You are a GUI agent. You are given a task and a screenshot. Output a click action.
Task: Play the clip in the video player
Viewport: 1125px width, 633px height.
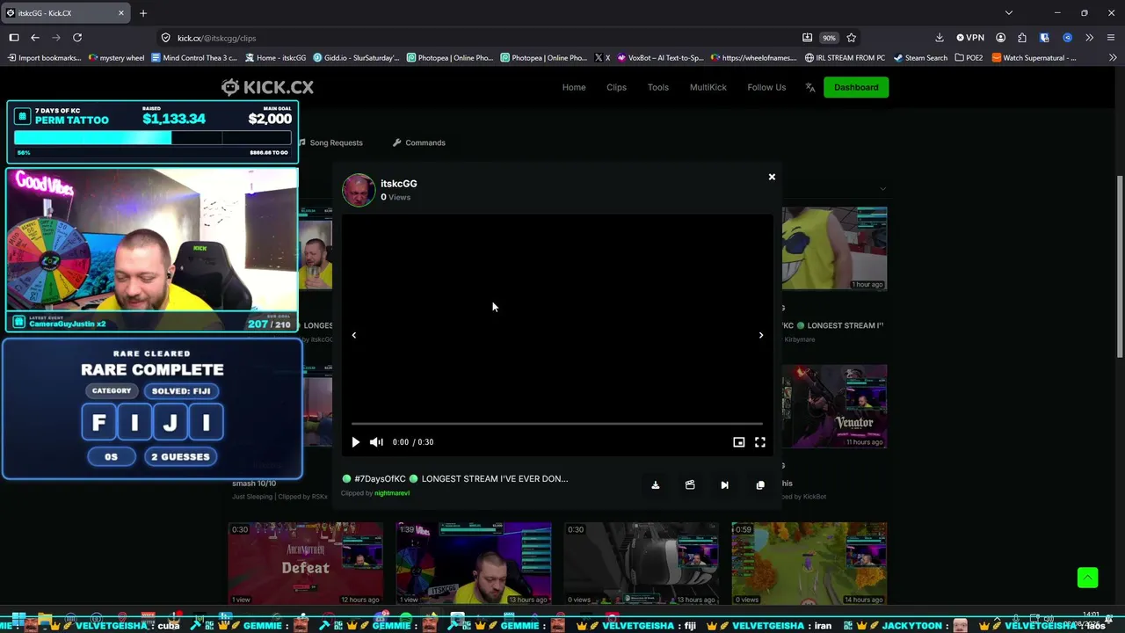click(355, 442)
